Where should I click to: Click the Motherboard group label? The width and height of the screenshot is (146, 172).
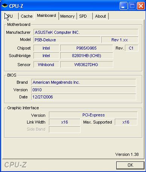point(19,24)
